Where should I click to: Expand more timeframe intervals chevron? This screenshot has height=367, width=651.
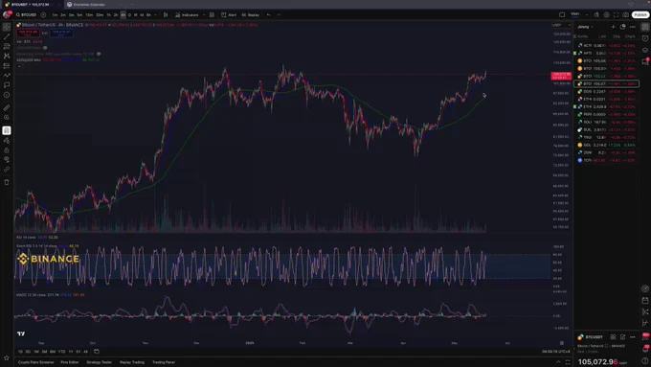(155, 15)
